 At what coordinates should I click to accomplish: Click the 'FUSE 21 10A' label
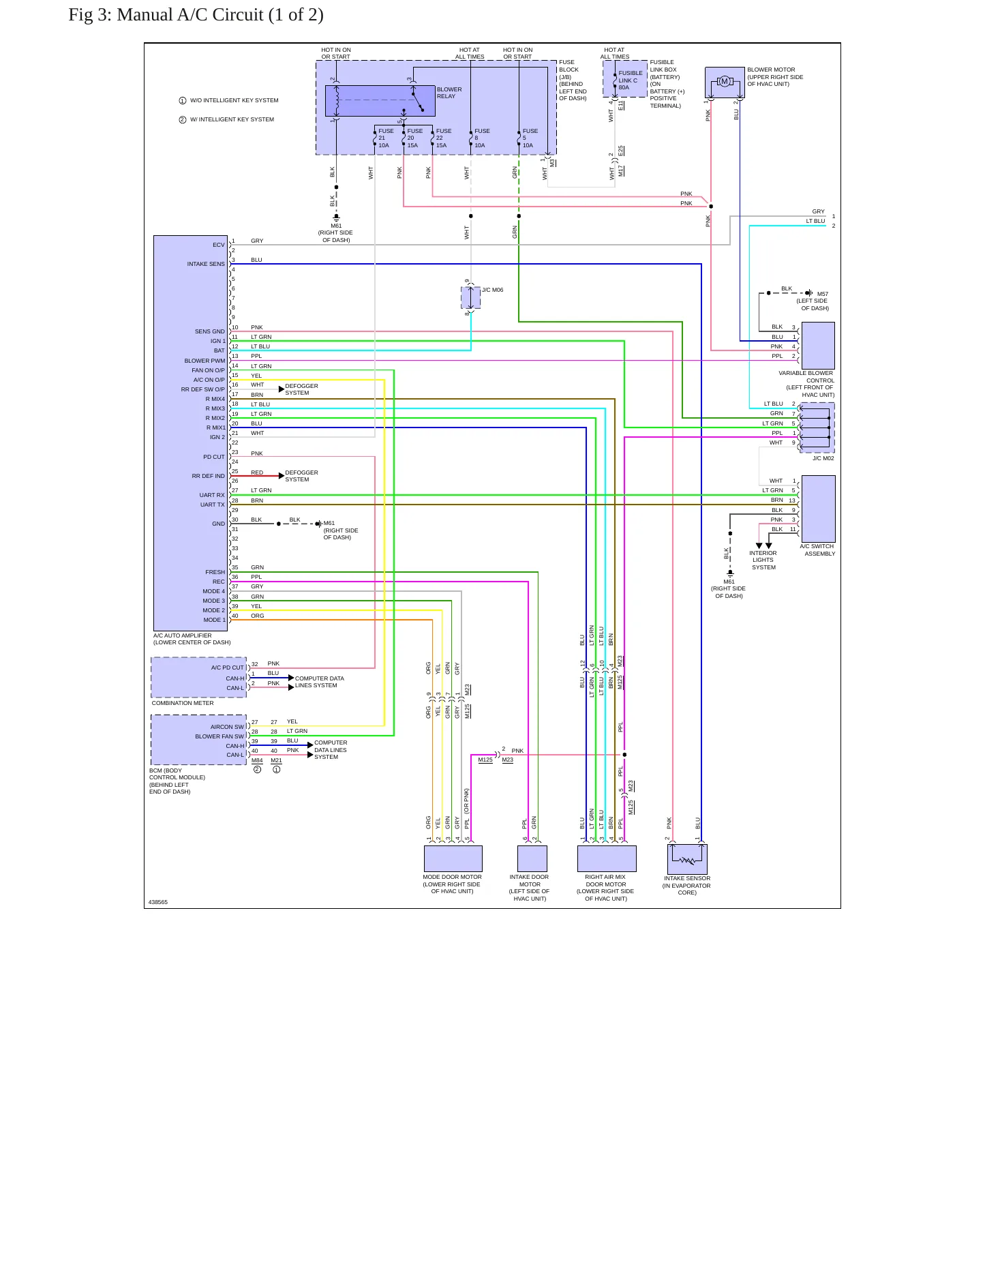click(386, 138)
